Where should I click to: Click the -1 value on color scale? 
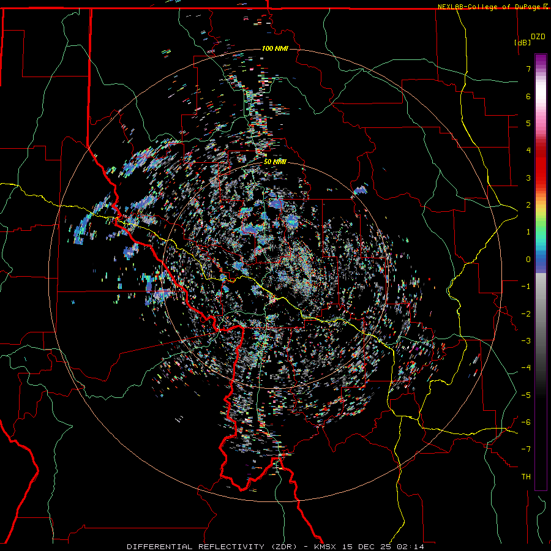pyautogui.click(x=526, y=287)
